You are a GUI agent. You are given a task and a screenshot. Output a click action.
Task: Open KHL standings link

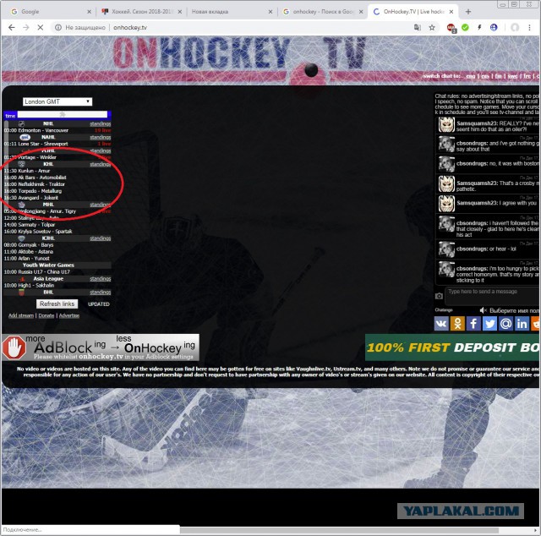(101, 164)
